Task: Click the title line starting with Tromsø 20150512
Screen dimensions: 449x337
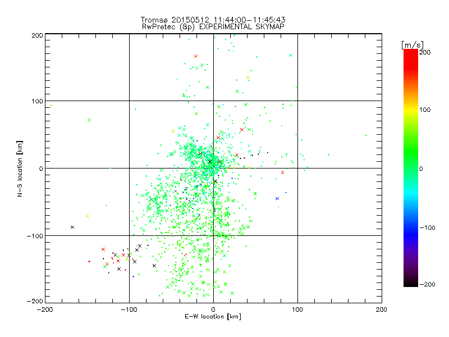Action: click(213, 20)
